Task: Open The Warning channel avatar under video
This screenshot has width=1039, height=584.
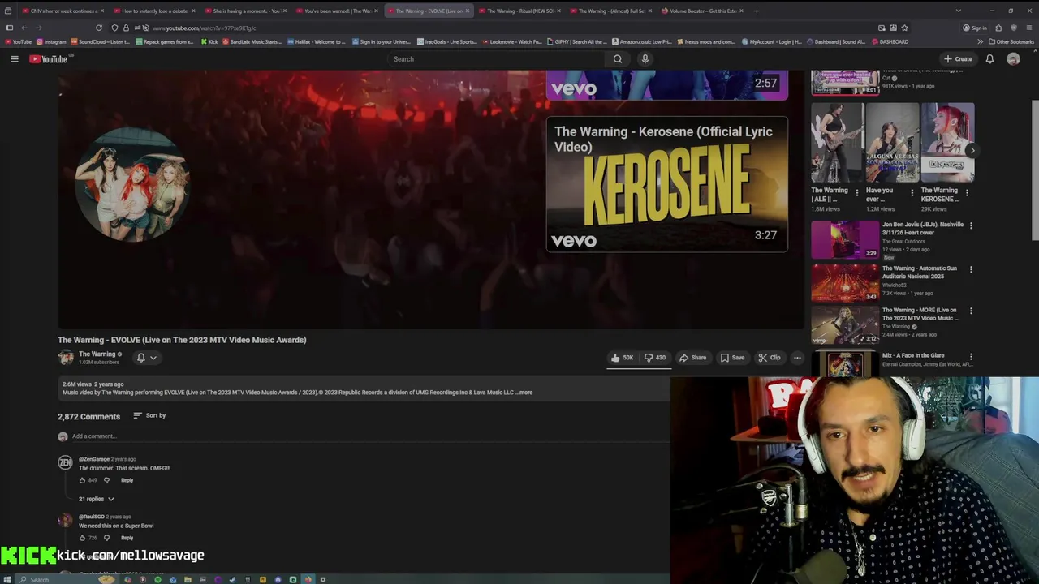Action: point(66,358)
